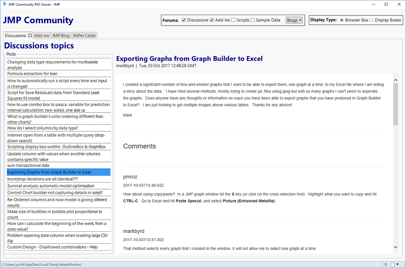Open post on graph builder's color ordering
Screen dimensions: 406x268
(x=59, y=119)
